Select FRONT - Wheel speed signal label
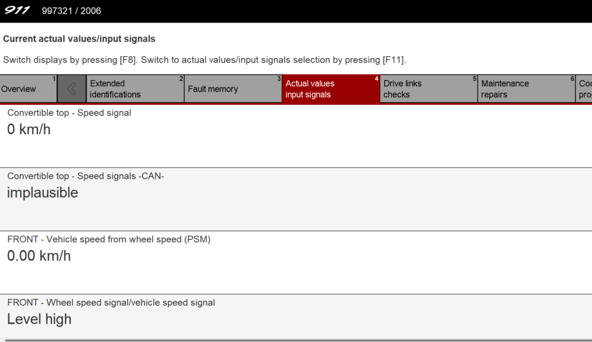This screenshot has width=592, height=342. point(111,302)
